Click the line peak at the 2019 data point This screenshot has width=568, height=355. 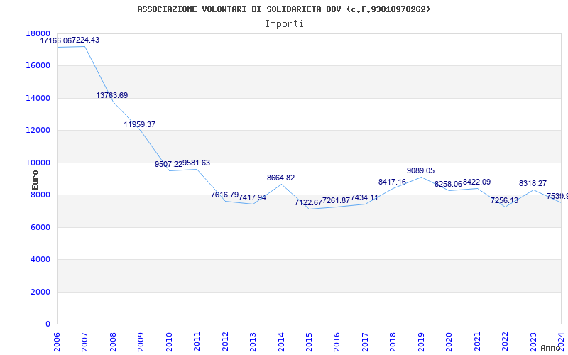[421, 177]
